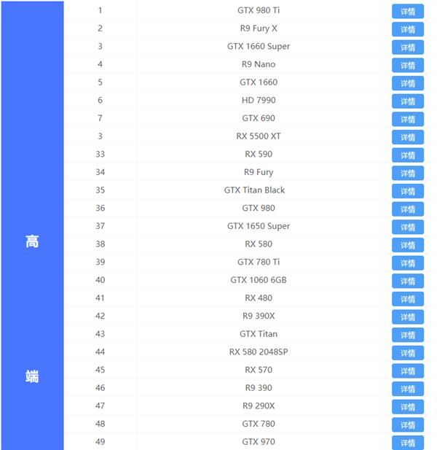Open details for RX 5500 XT
Viewport: 437px width, 450px height.
(x=407, y=137)
